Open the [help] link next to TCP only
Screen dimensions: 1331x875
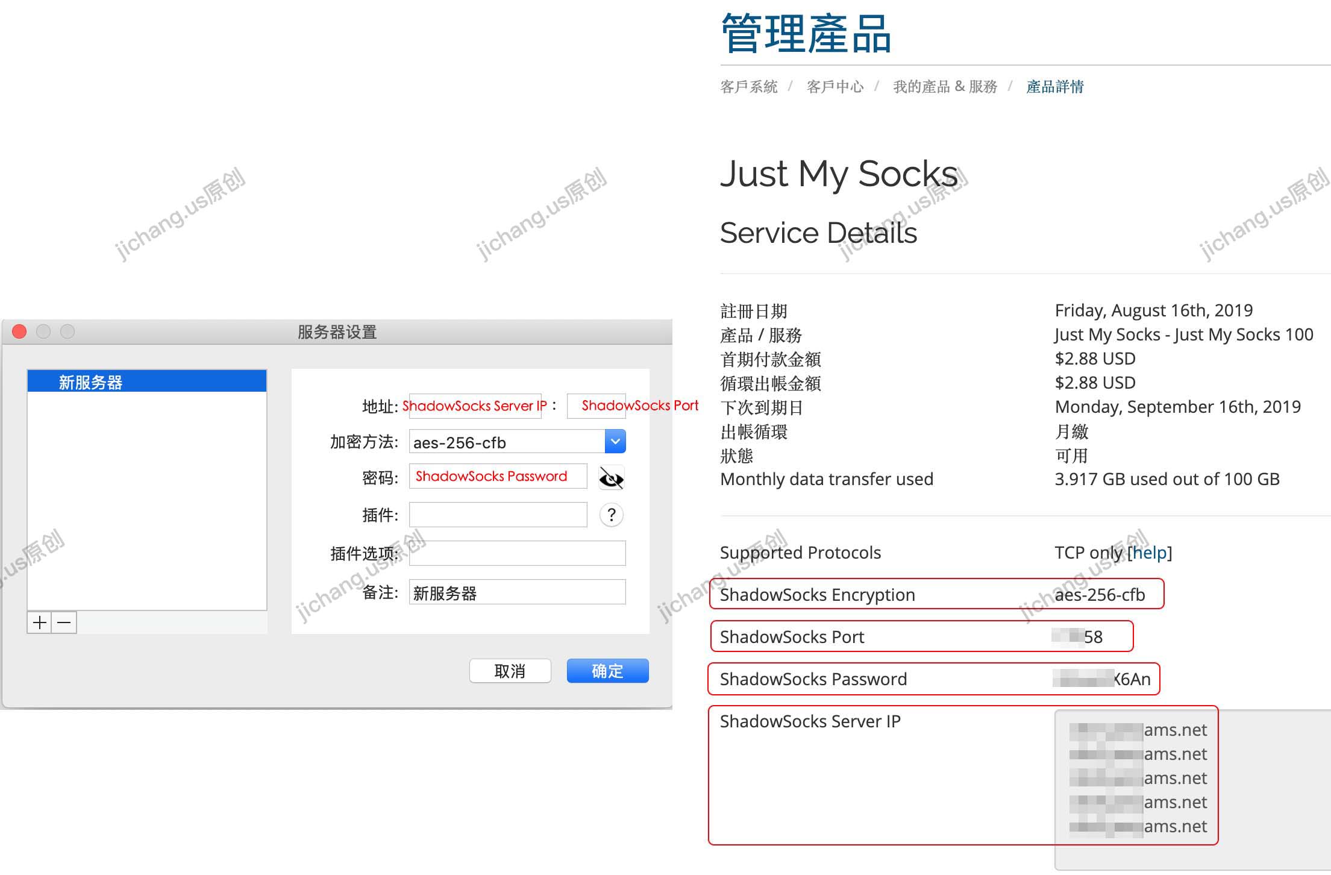pos(1148,553)
